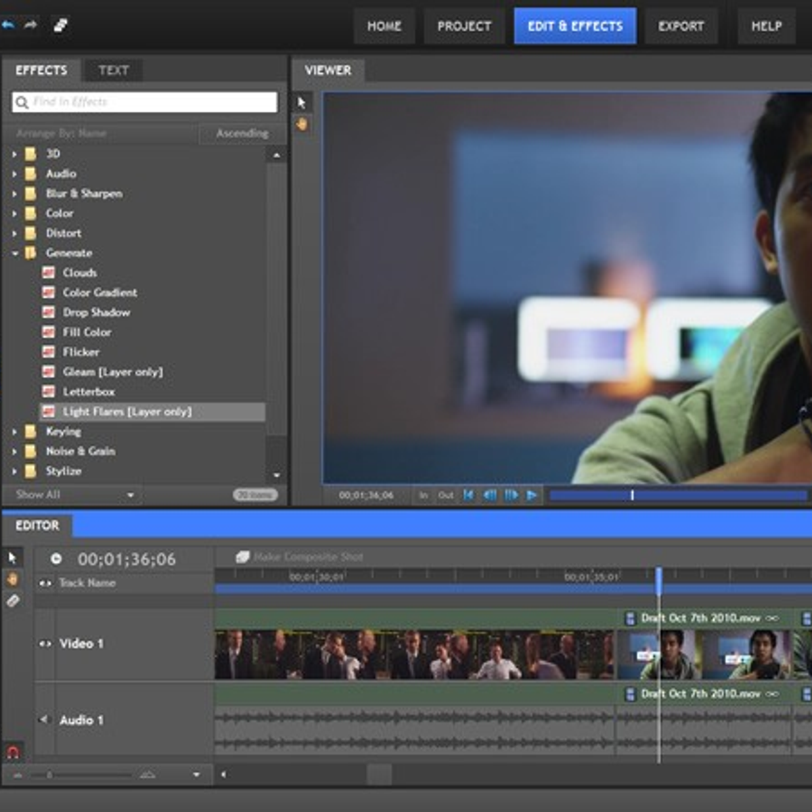This screenshot has height=812, width=812.
Task: Select the hand tool in the Viewer
Action: point(302,124)
